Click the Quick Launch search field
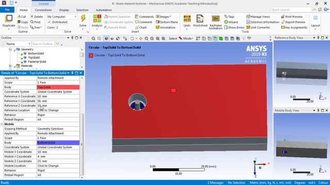The width and height of the screenshot is (330, 185). click(x=291, y=10)
